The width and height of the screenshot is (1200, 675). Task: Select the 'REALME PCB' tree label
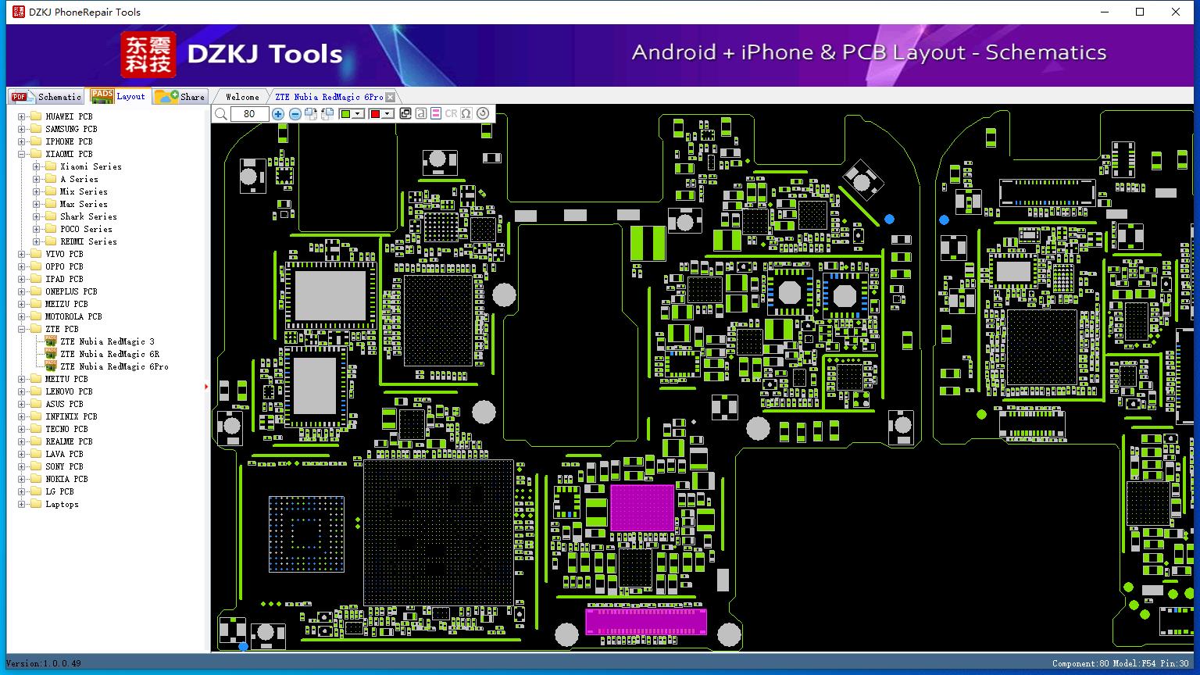[69, 441]
